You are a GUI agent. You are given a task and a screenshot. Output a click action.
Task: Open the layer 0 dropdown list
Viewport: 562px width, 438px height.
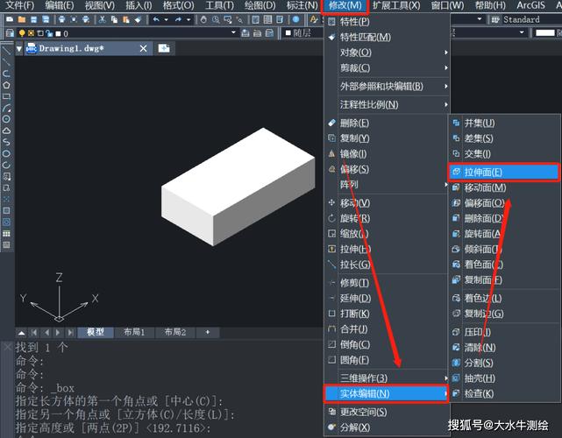[x=234, y=32]
